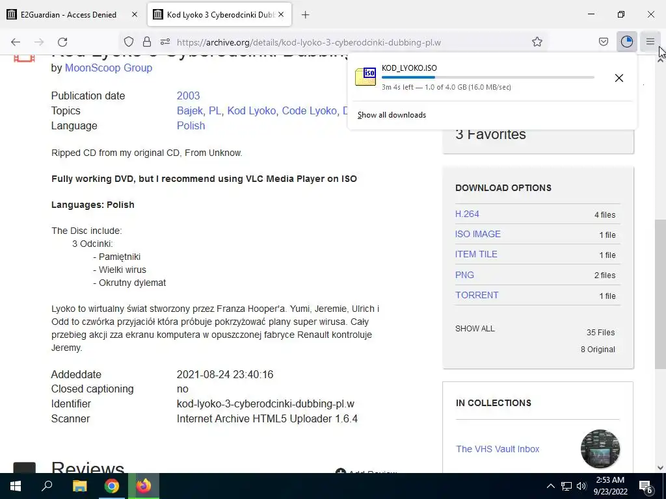Switch to Firefox on taskbar
The height and width of the screenshot is (499, 666).
[144, 486]
